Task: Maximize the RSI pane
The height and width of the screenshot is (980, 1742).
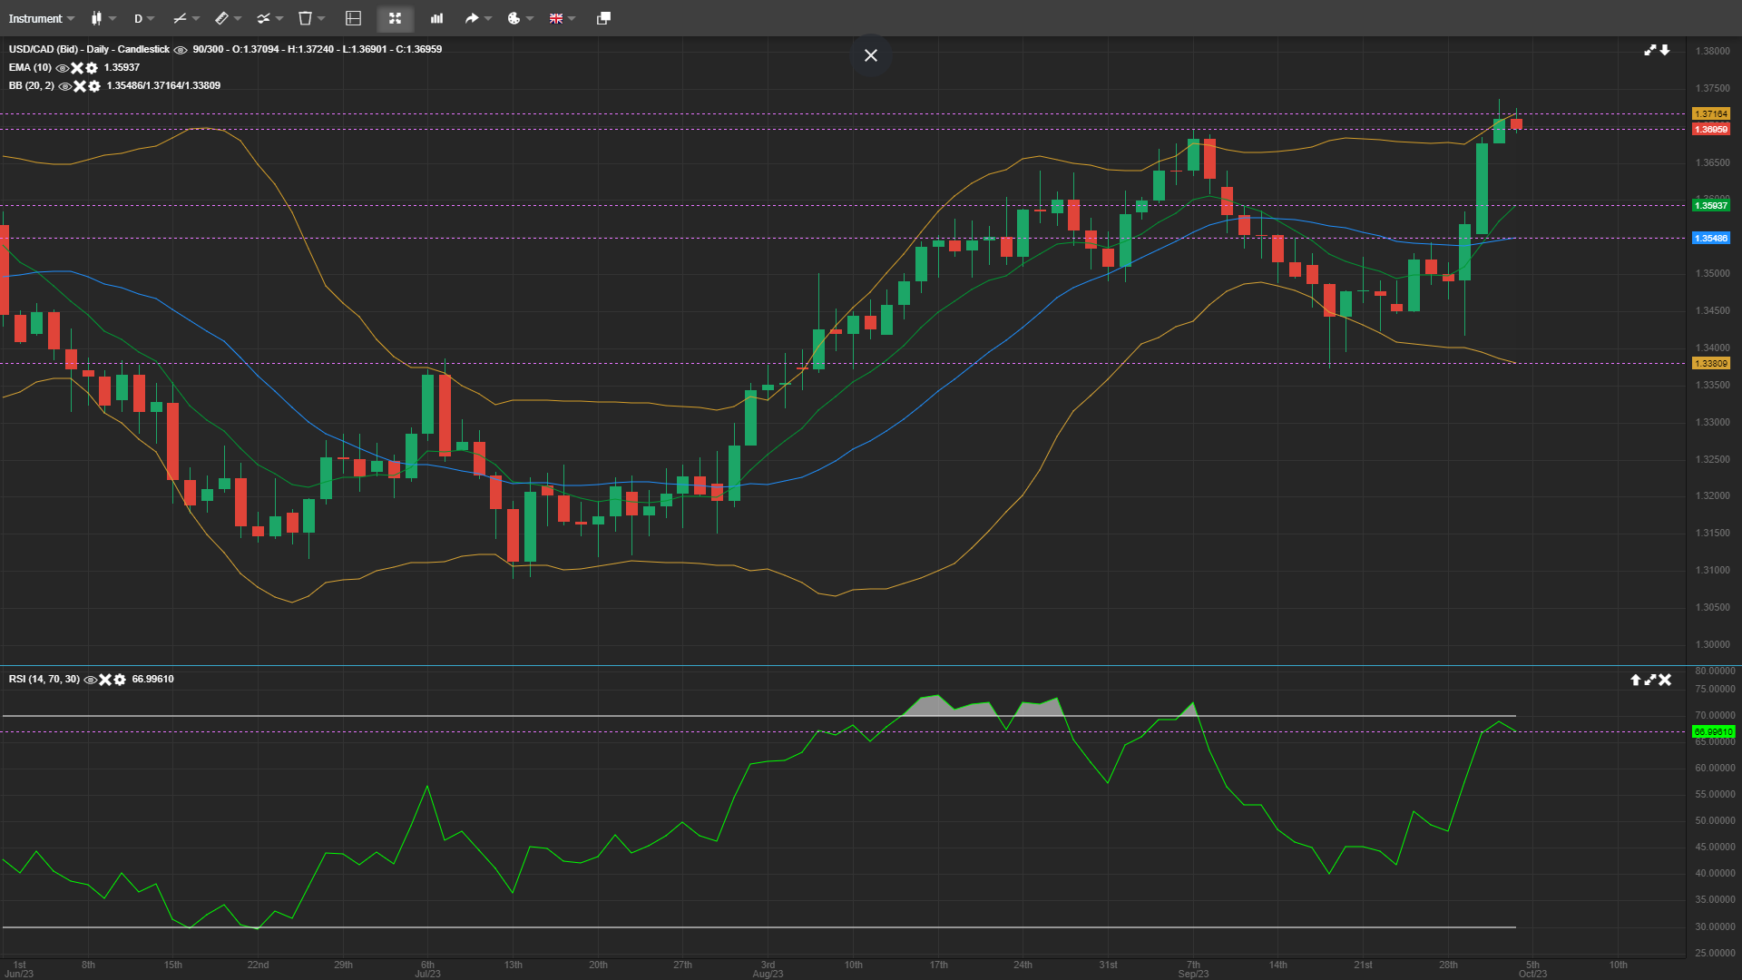Action: pos(1650,680)
